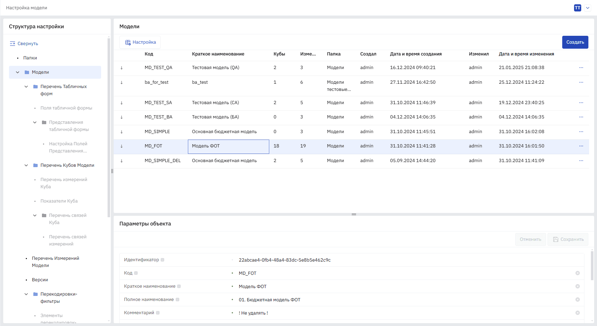597x326 pixels.
Task: Open the user dropdown arrow at top right
Action: (x=588, y=8)
